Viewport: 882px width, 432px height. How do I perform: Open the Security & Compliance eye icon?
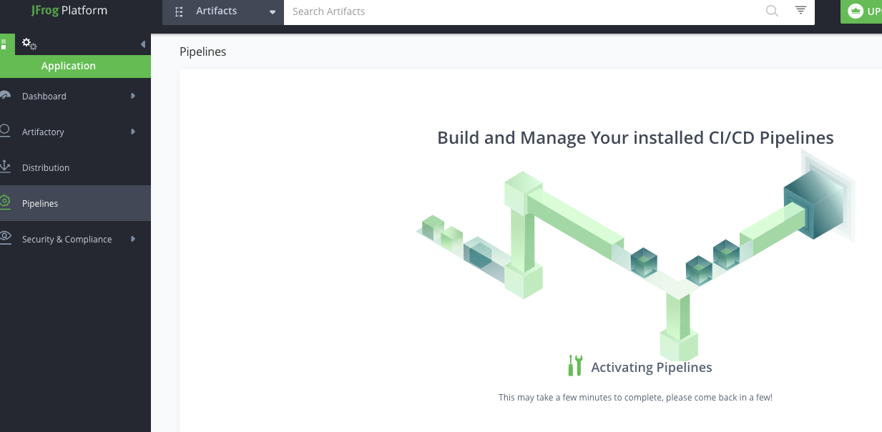[x=6, y=238]
